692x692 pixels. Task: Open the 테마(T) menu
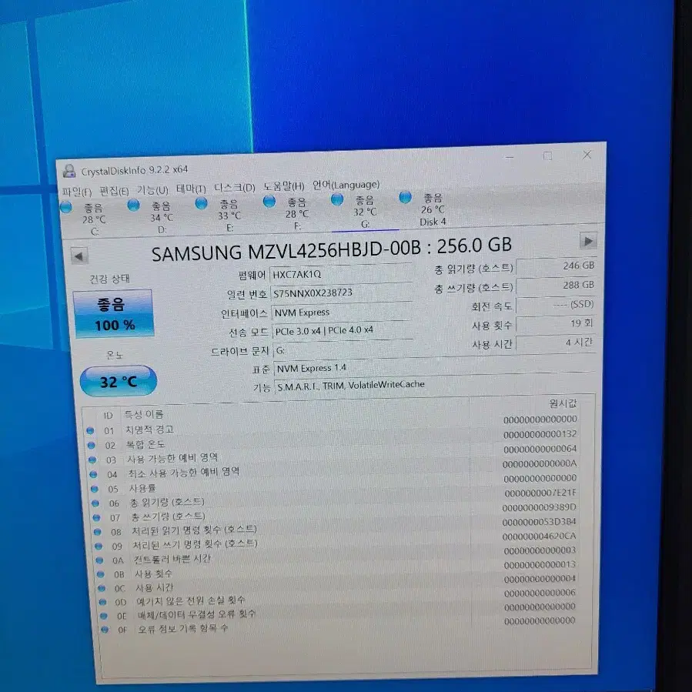click(191, 189)
